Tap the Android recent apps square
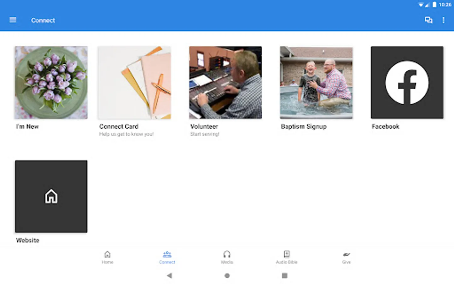Viewport: 454px width, 284px height. click(285, 275)
